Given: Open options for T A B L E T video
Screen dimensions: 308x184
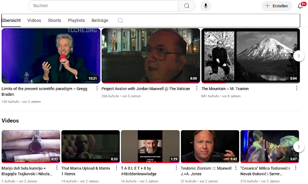Looking at the screenshot, I should 176,168.
